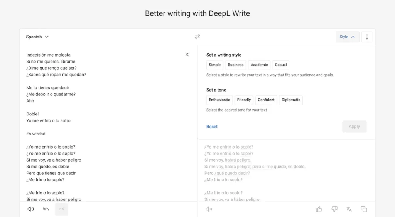Choose the Simple writing style
Image resolution: width=395 pixels, height=217 pixels.
coord(214,65)
